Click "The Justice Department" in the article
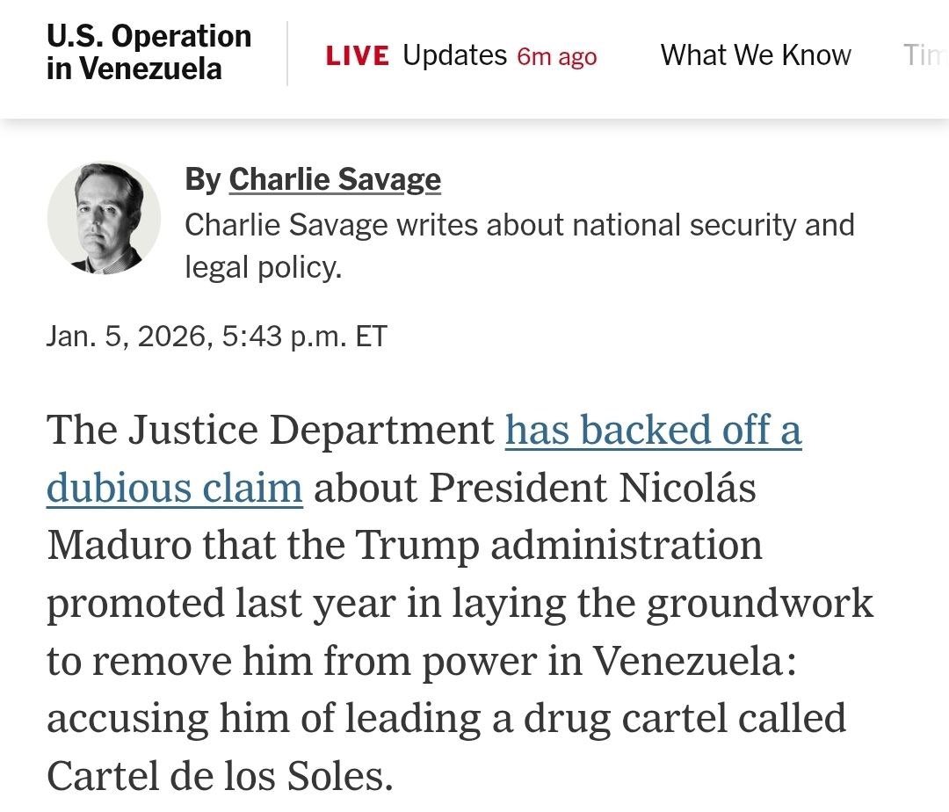The height and width of the screenshot is (812, 949). [271, 431]
